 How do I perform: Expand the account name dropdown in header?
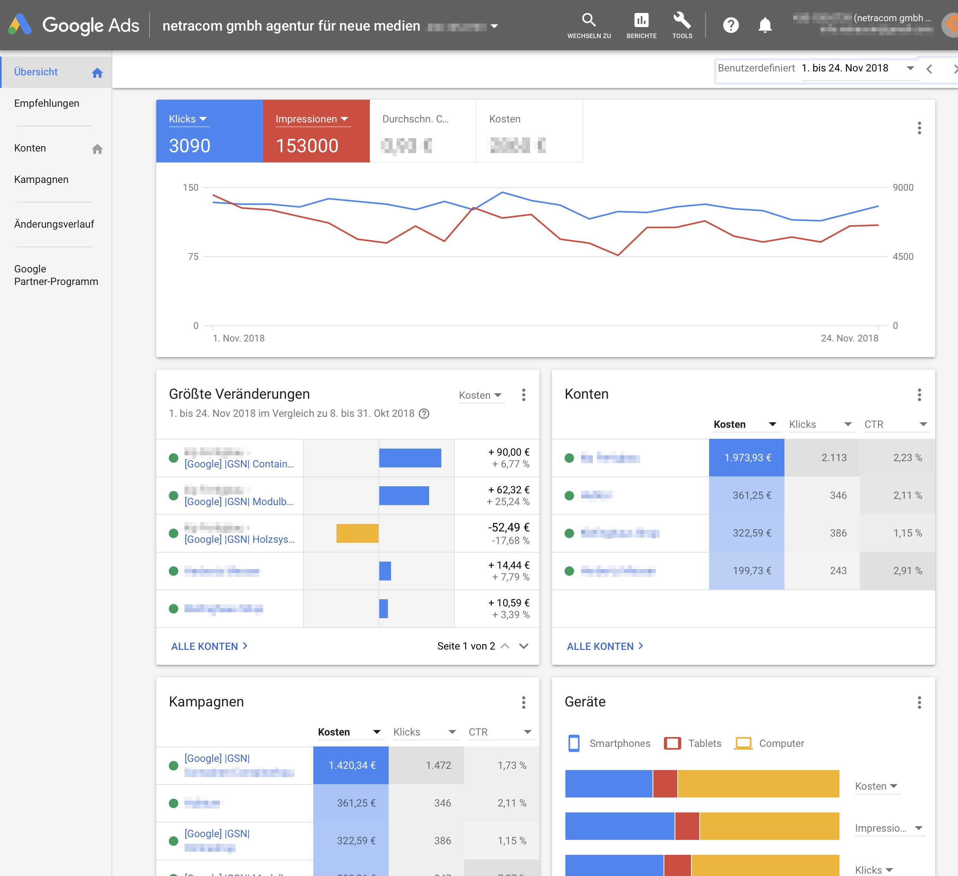click(494, 26)
